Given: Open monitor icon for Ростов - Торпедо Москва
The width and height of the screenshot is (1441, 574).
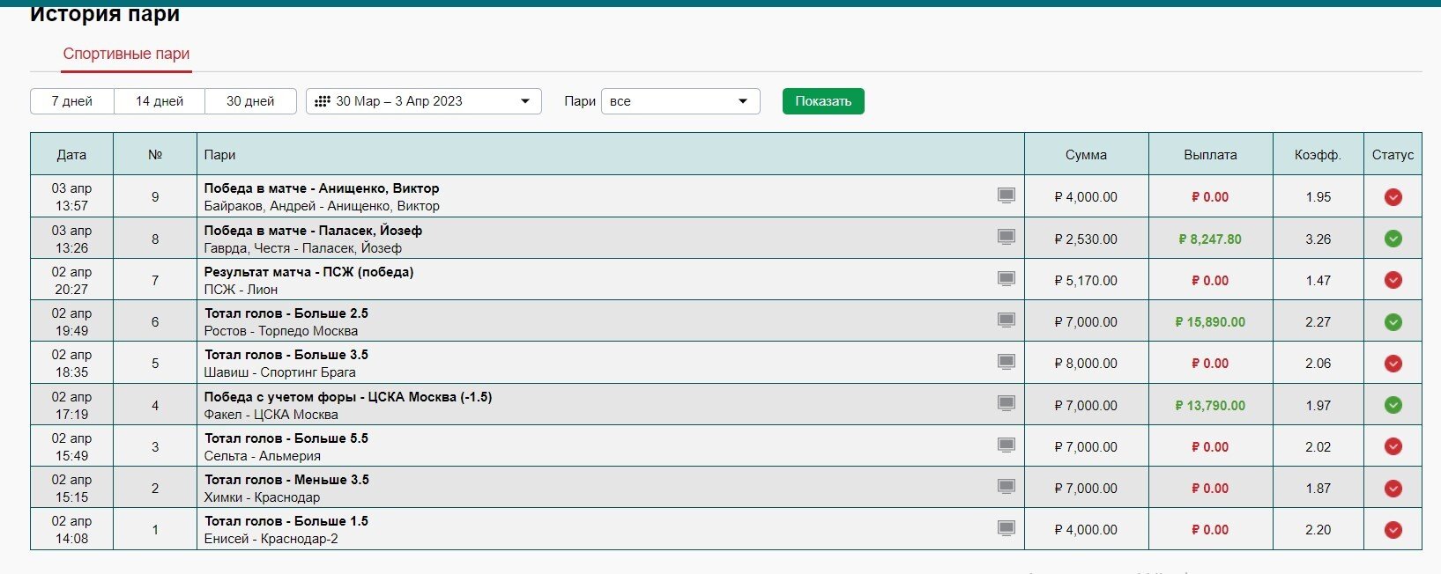Looking at the screenshot, I should [x=1006, y=320].
